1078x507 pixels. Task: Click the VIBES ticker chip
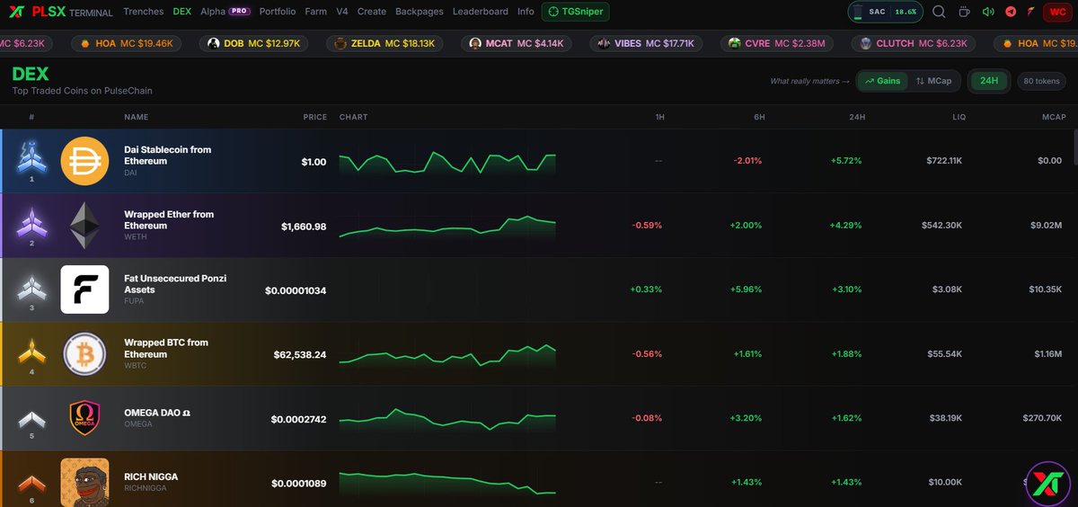coord(647,43)
